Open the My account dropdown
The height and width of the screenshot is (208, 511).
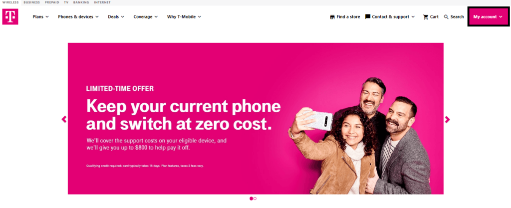(x=488, y=16)
